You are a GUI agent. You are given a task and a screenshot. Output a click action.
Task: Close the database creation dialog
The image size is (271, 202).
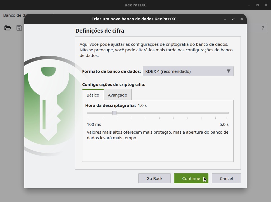coord(242,19)
